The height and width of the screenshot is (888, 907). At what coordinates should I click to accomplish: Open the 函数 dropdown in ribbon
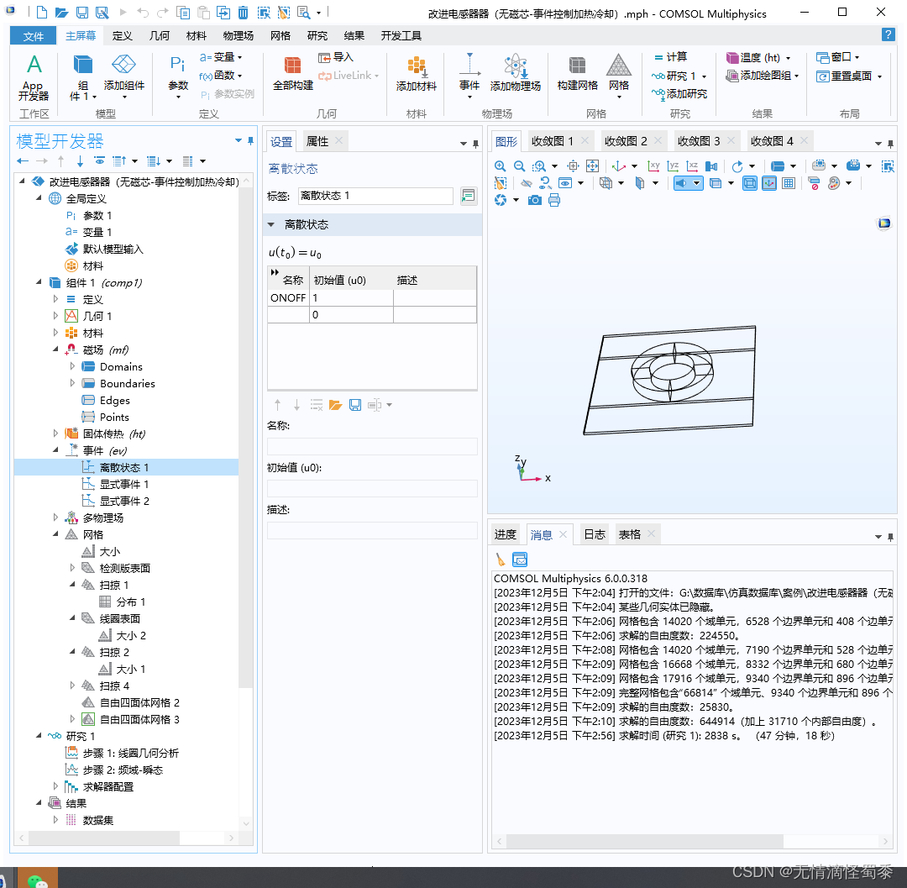pos(220,76)
